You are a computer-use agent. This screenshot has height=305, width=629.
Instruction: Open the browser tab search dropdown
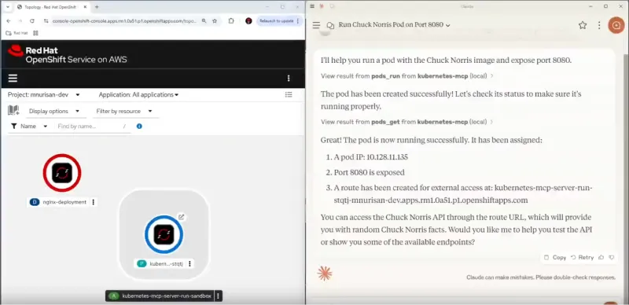pos(7,7)
